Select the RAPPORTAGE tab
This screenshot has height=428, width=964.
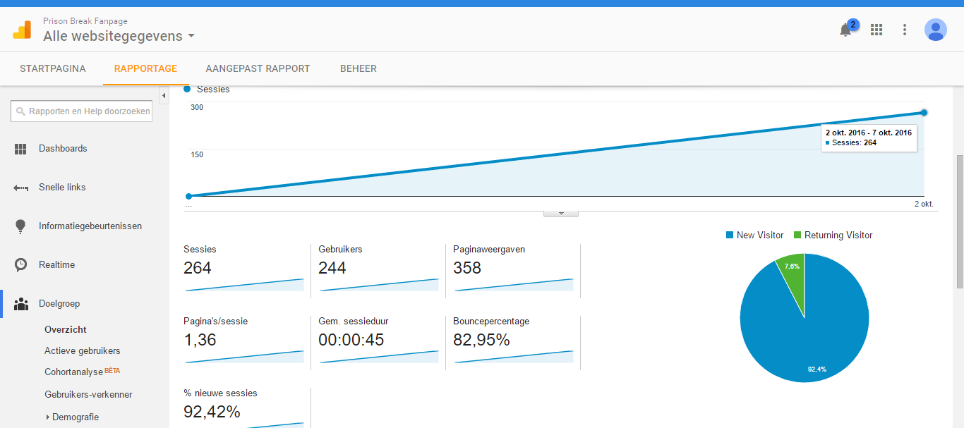click(145, 68)
